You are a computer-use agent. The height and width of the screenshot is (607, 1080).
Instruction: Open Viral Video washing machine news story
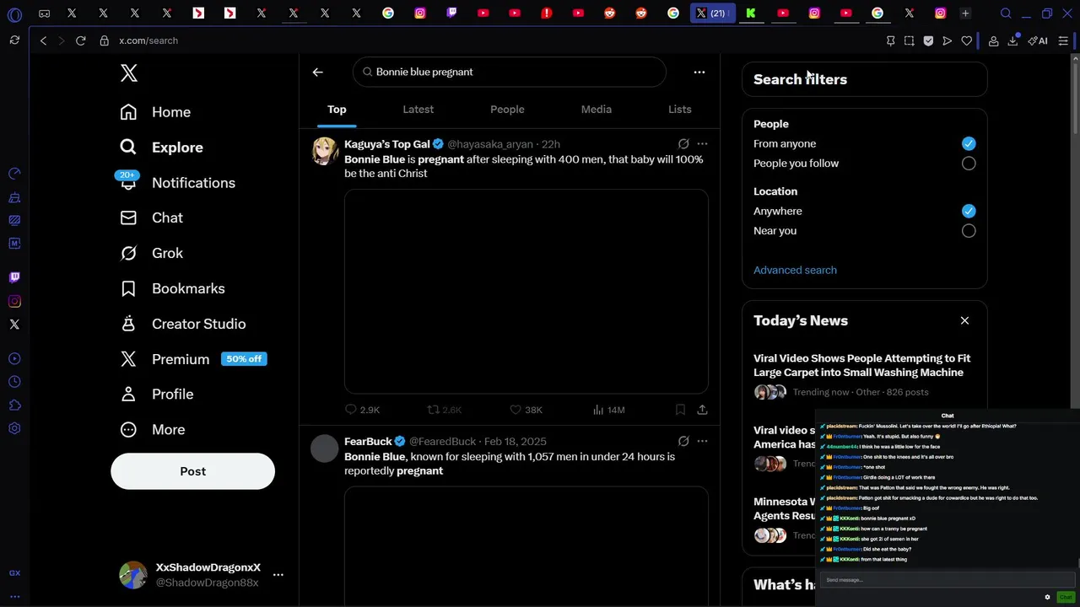tap(862, 365)
